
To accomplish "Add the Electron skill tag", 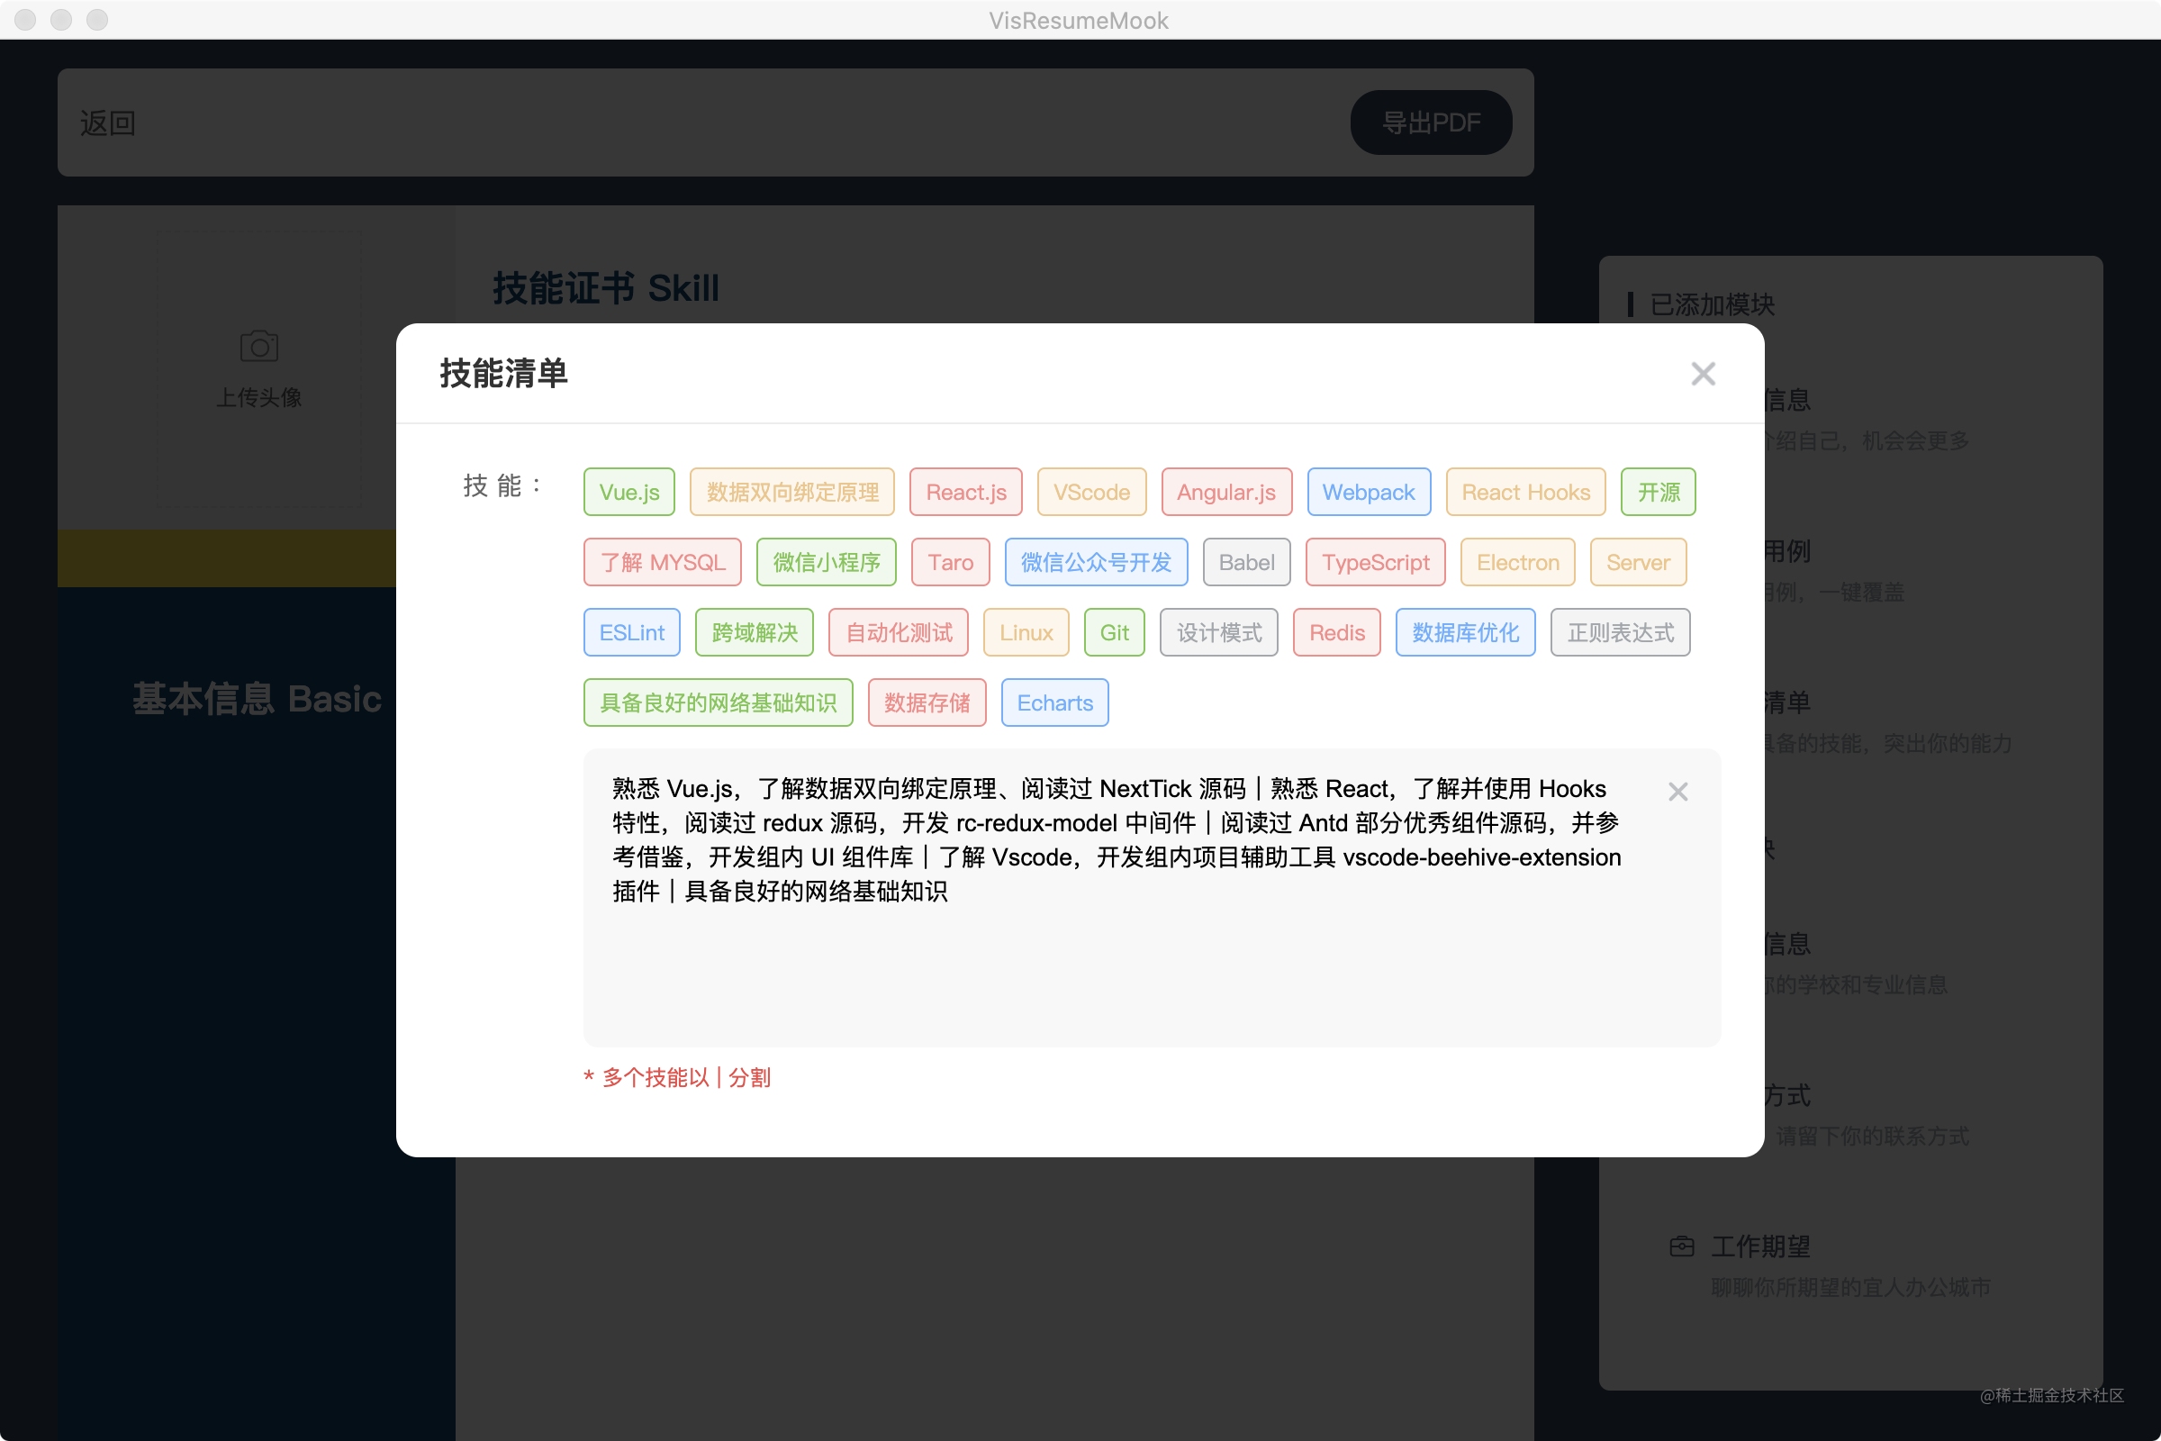I will click(1517, 562).
